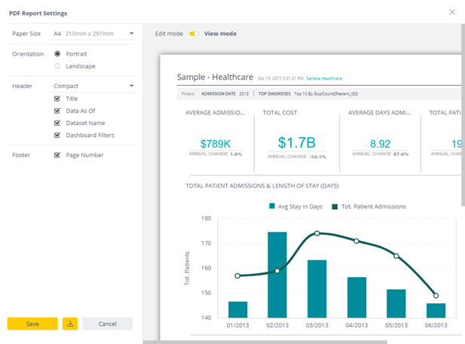The image size is (465, 344).
Task: Uncheck the Dataset Name checkbox
Action: coord(57,123)
